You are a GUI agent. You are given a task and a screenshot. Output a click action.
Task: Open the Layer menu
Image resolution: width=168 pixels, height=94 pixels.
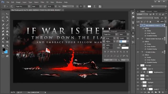[24, 2]
